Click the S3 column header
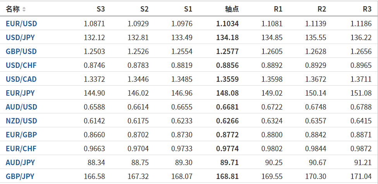Viewport: 378px width, 184px height. click(100, 9)
